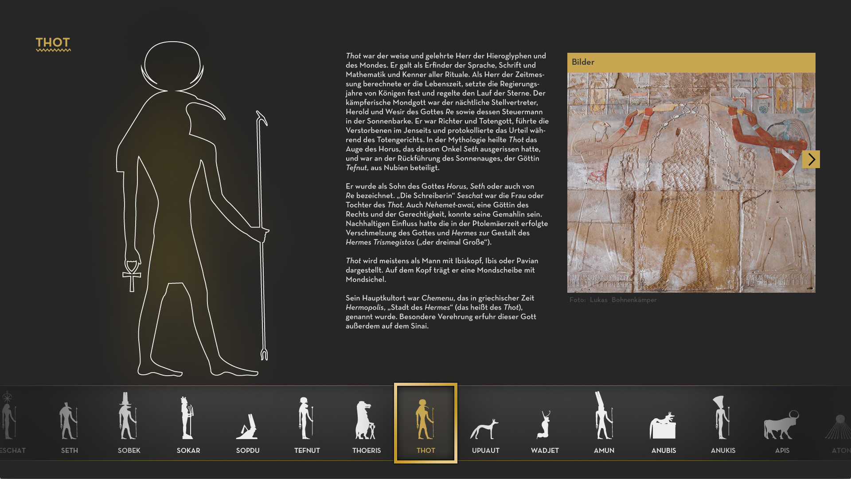Click the ANUBIS label text
The height and width of the screenshot is (479, 851).
(x=664, y=451)
